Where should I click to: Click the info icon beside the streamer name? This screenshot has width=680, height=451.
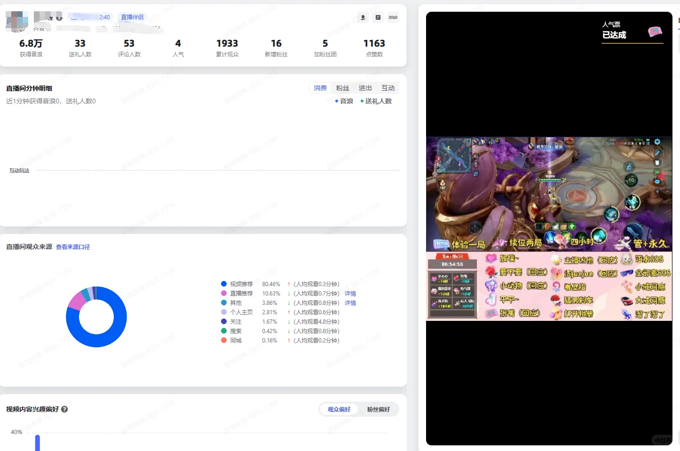click(x=59, y=18)
